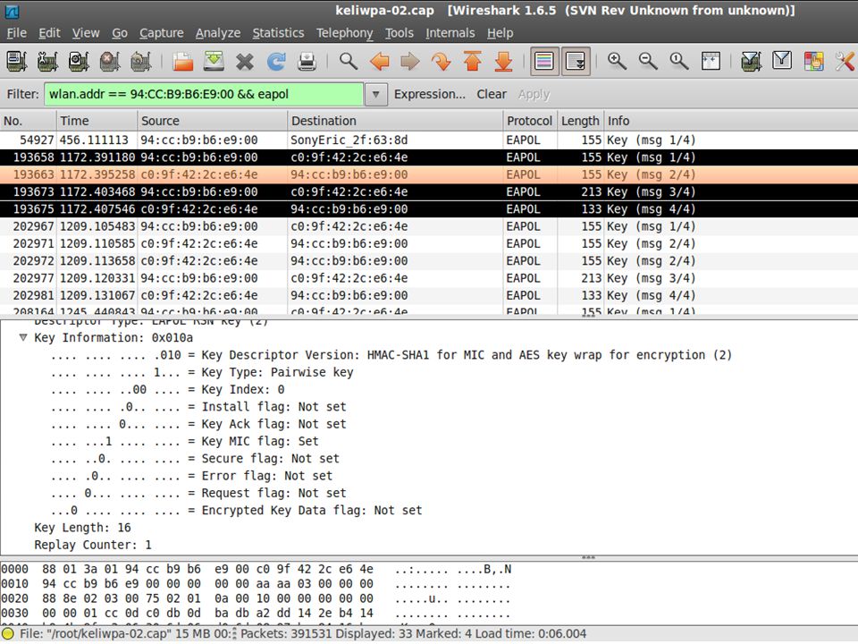
Task: Start a new live capture icon
Action: [x=79, y=61]
